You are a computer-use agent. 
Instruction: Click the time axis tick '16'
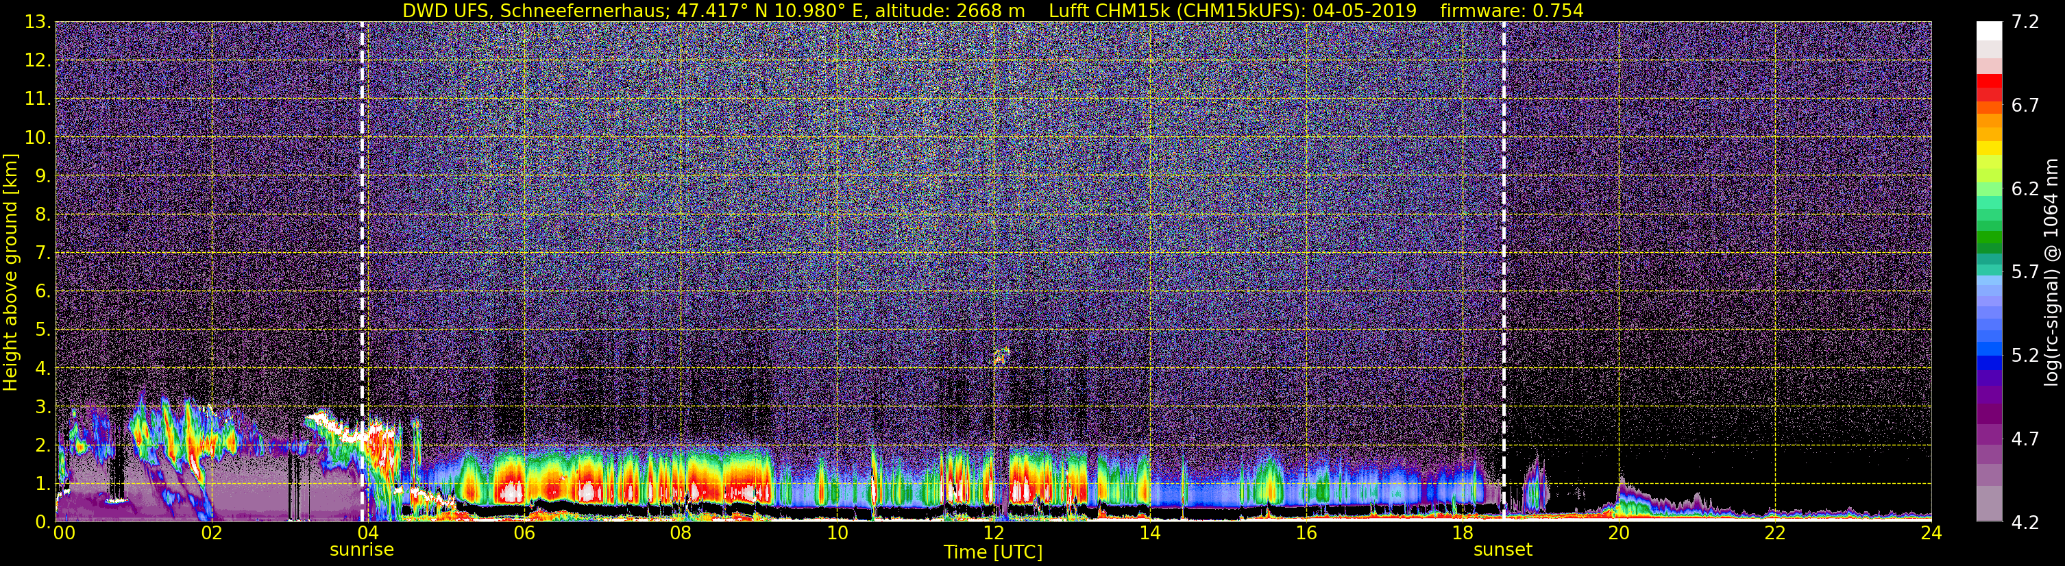click(x=1306, y=533)
